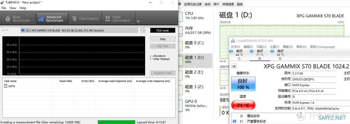Open 文件(F) menu in CrystalDiskInfo

[x=236, y=47]
